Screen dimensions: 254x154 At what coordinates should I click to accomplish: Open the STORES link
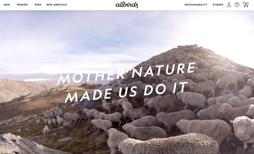218,5
